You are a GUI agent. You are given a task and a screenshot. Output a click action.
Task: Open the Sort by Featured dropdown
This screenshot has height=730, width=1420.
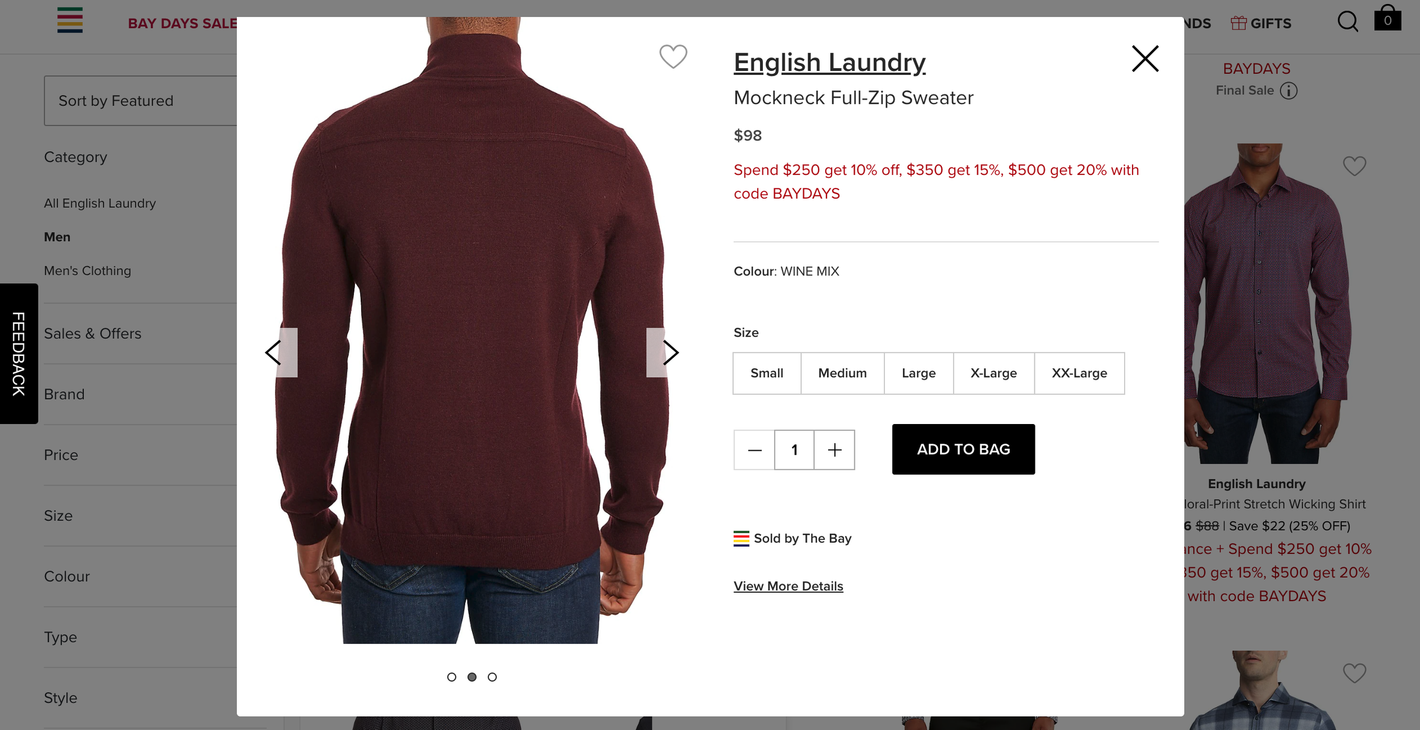pyautogui.click(x=141, y=100)
